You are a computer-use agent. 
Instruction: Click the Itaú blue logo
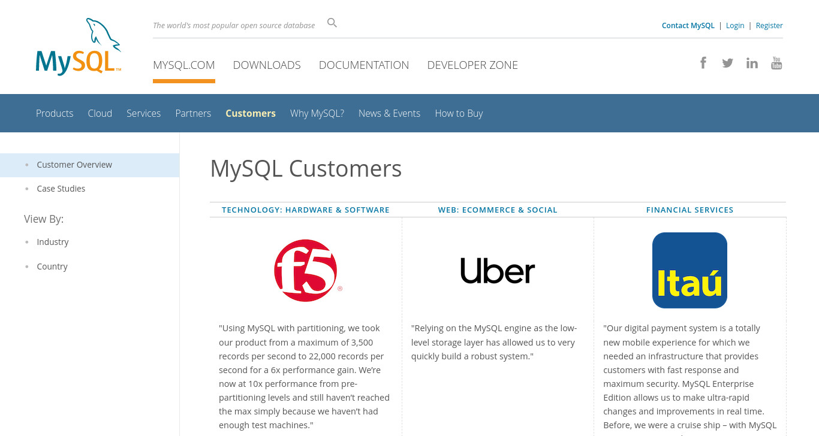[x=689, y=270]
